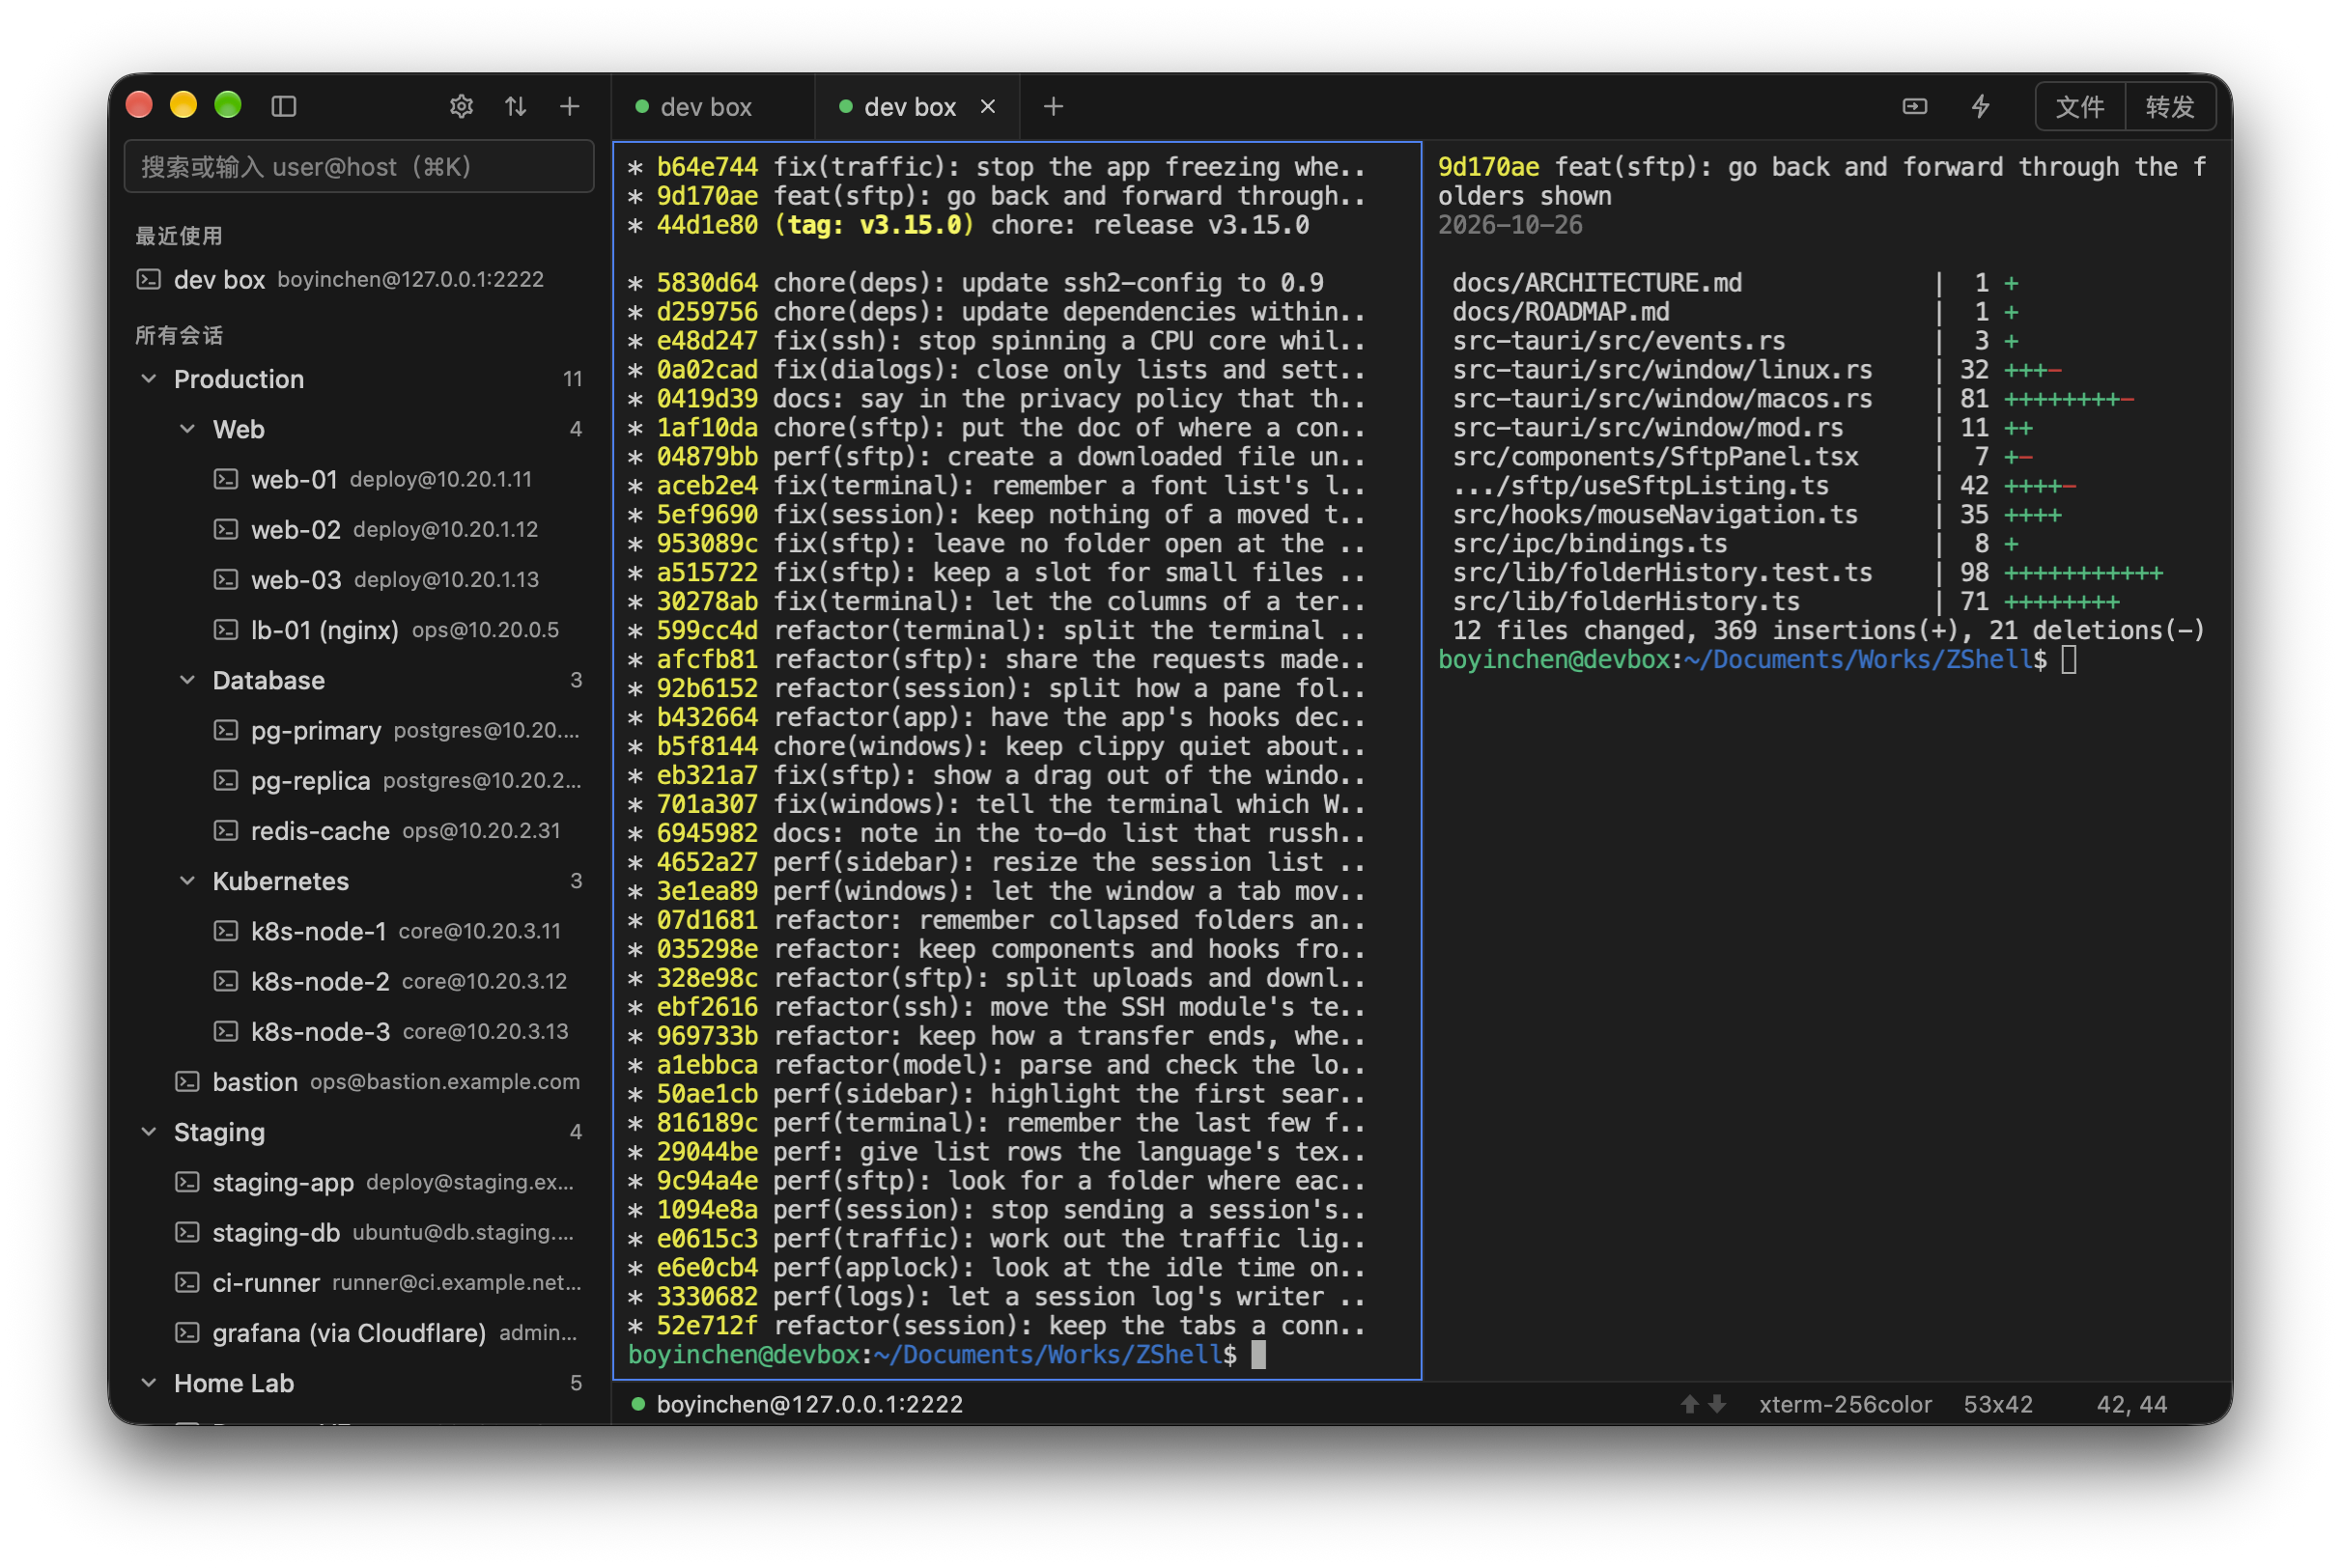The image size is (2341, 1568).
Task: Click src/lib/folderHistory.test.ts in right pane
Action: click(1662, 572)
